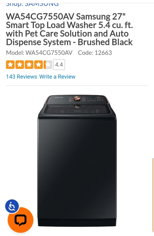Click the third orange rating star

click(x=29, y=65)
